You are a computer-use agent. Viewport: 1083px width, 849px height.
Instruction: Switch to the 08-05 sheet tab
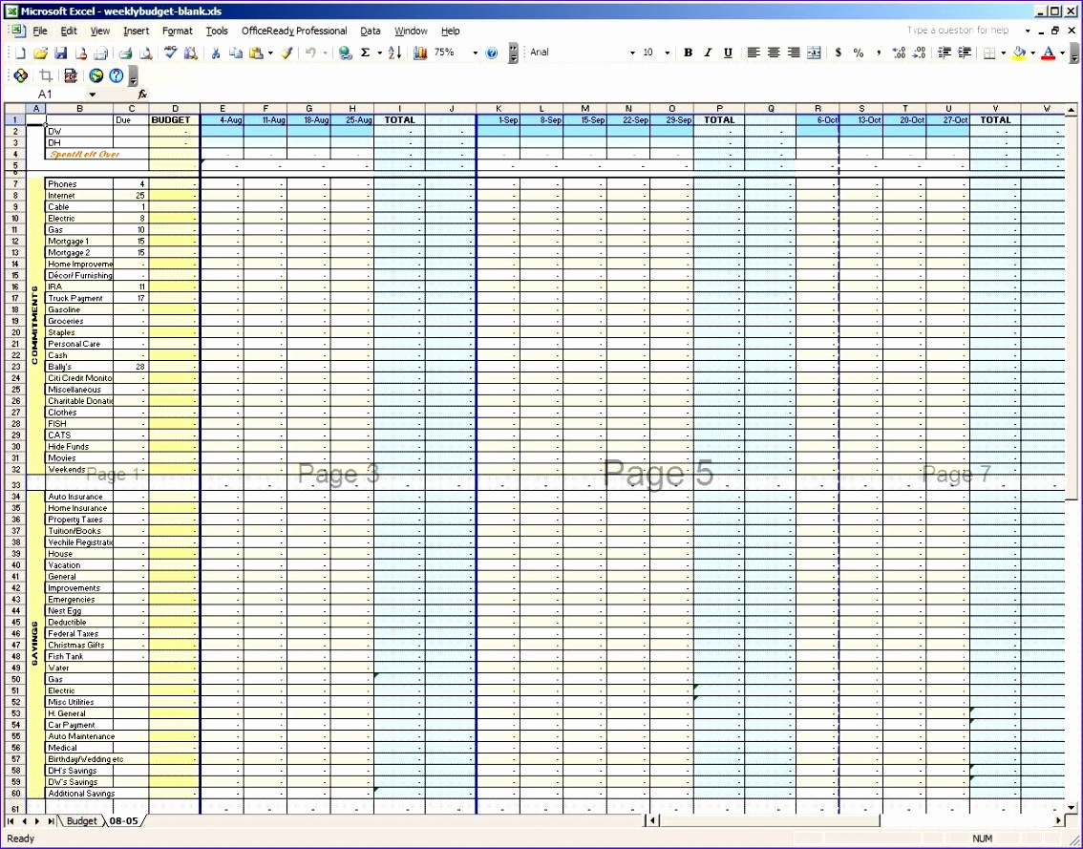[123, 820]
